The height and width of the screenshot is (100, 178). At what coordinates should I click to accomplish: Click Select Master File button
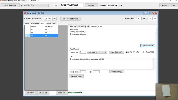(x=70, y=19)
